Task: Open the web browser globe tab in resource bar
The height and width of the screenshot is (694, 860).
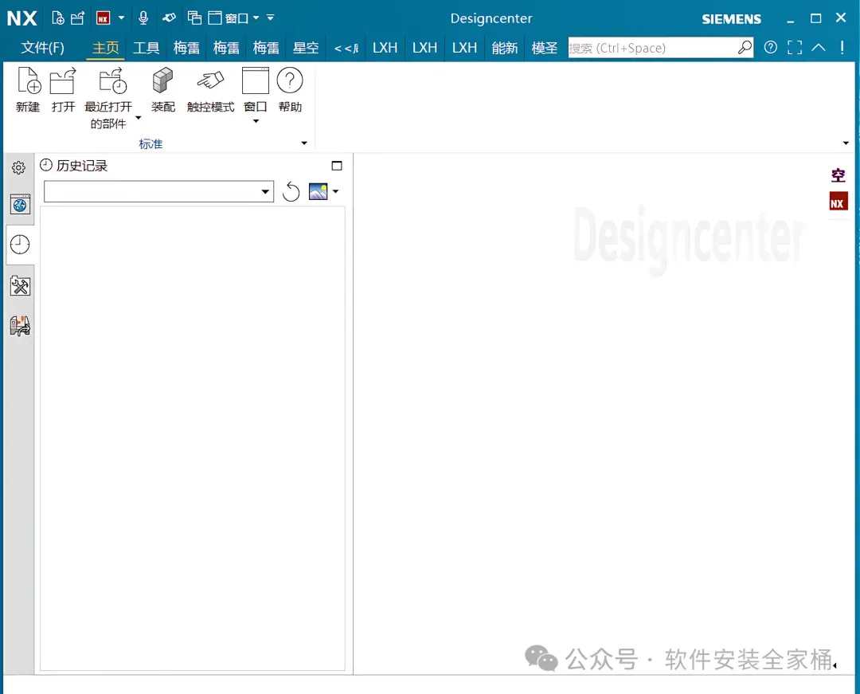Action: (20, 205)
